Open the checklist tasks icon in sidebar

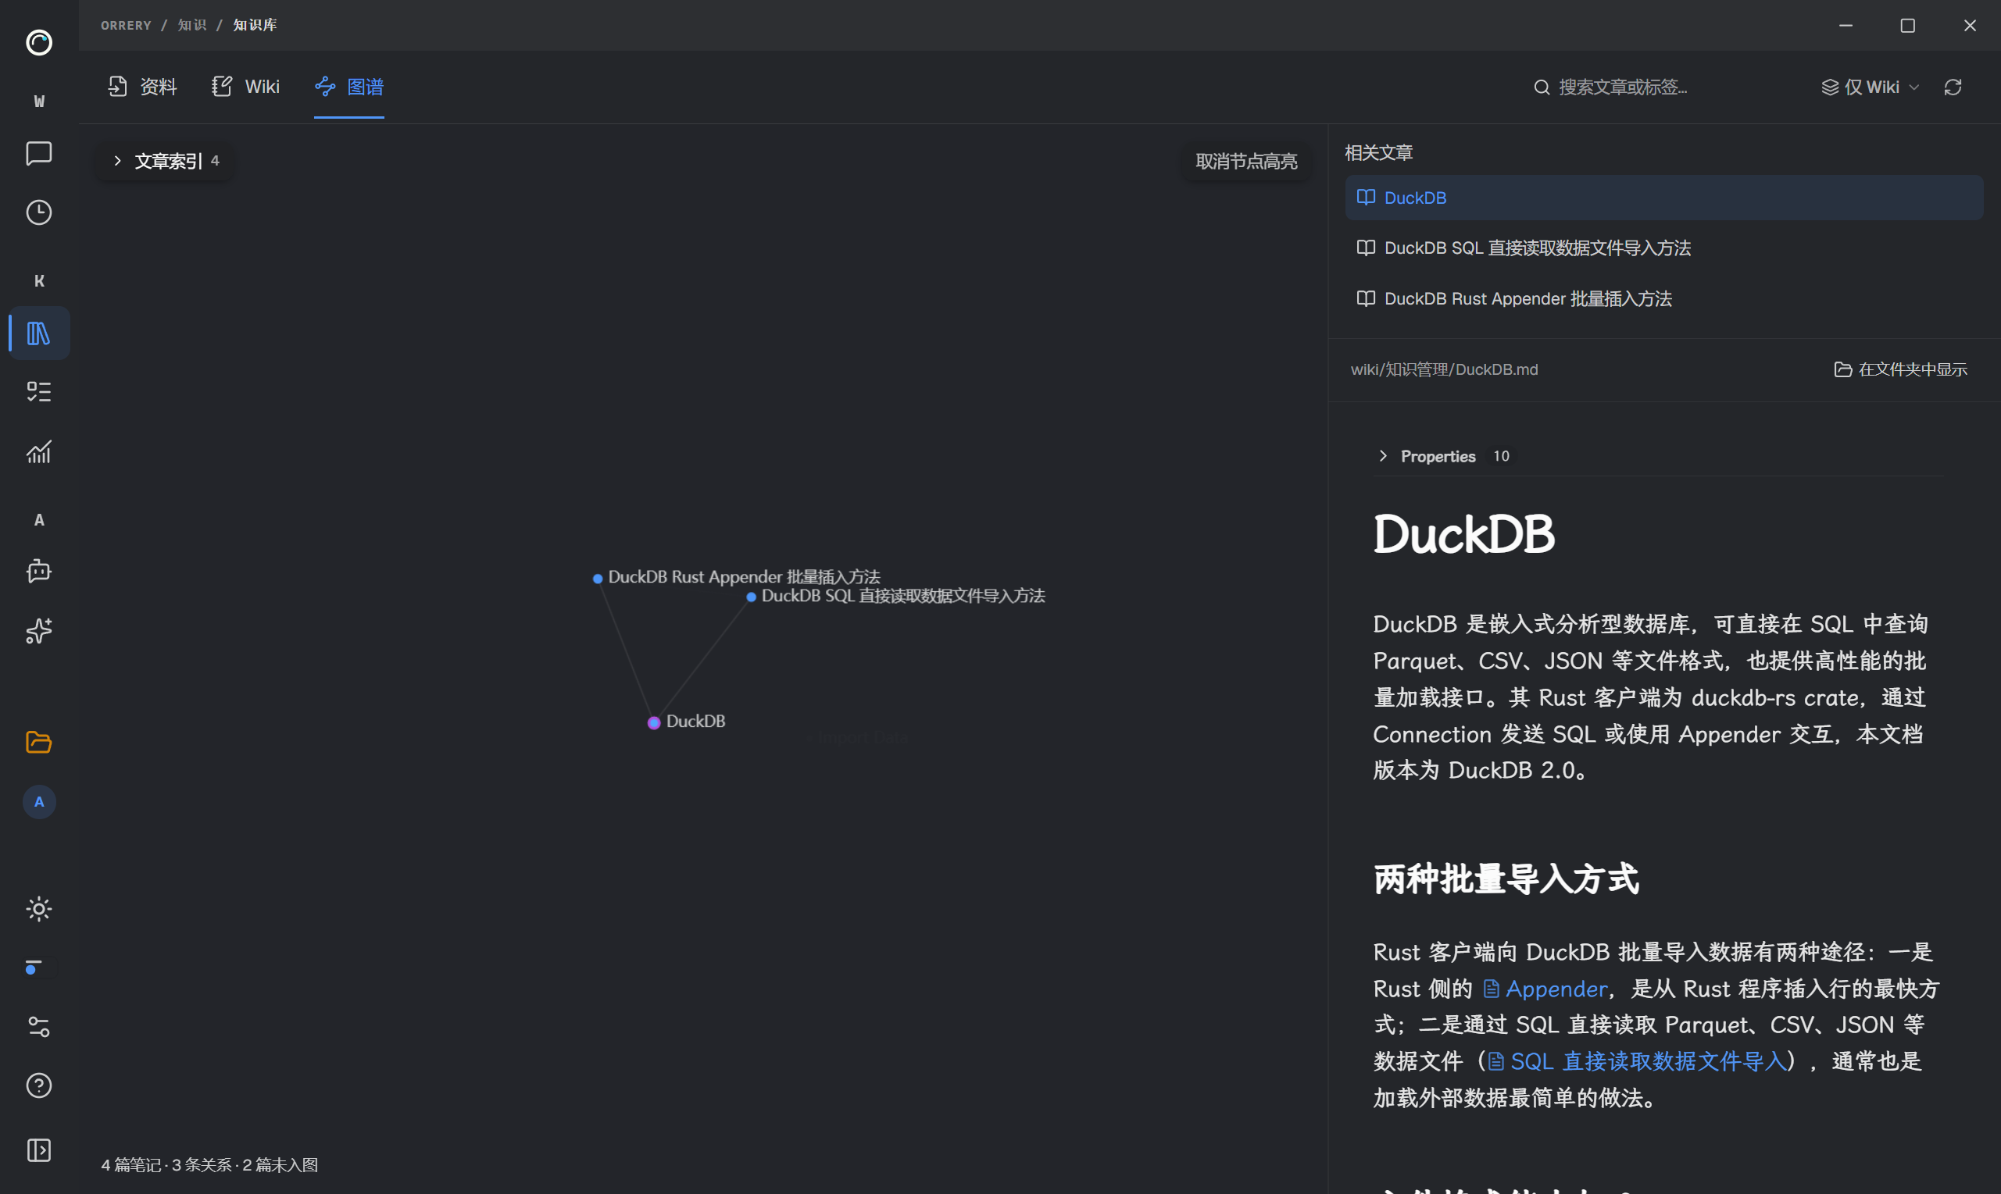(38, 392)
